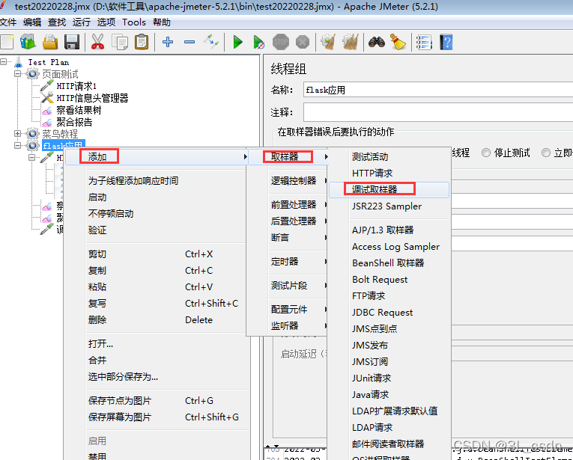Choose 验证 in the context menu
The width and height of the screenshot is (573, 460).
pyautogui.click(x=157, y=230)
